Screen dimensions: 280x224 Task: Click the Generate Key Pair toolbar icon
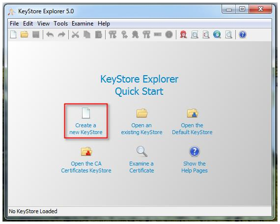click(x=112, y=34)
